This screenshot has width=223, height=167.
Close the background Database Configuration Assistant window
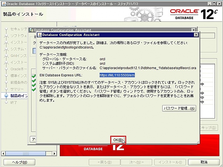click(194, 30)
